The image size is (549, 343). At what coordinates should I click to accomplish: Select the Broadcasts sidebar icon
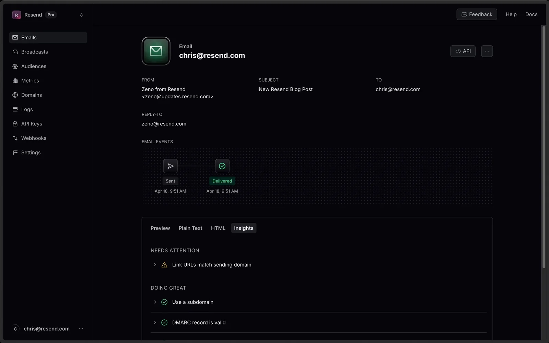click(x=15, y=52)
